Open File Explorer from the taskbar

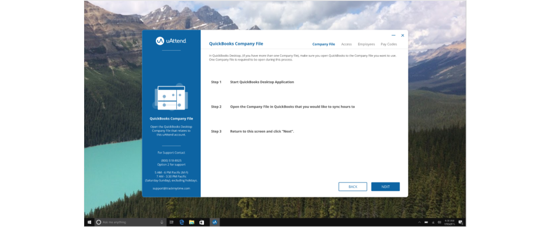coord(191,222)
